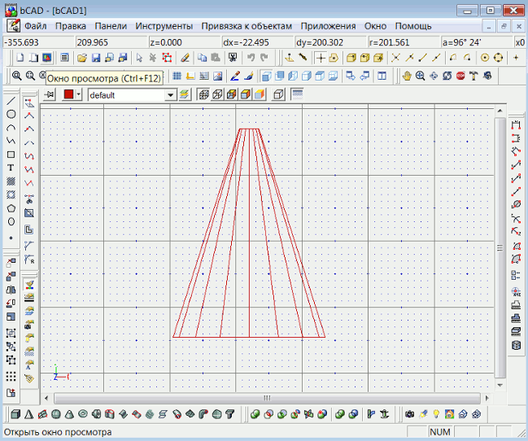Select the Ellipse drawing tool
The width and height of the screenshot is (528, 441).
click(11, 221)
